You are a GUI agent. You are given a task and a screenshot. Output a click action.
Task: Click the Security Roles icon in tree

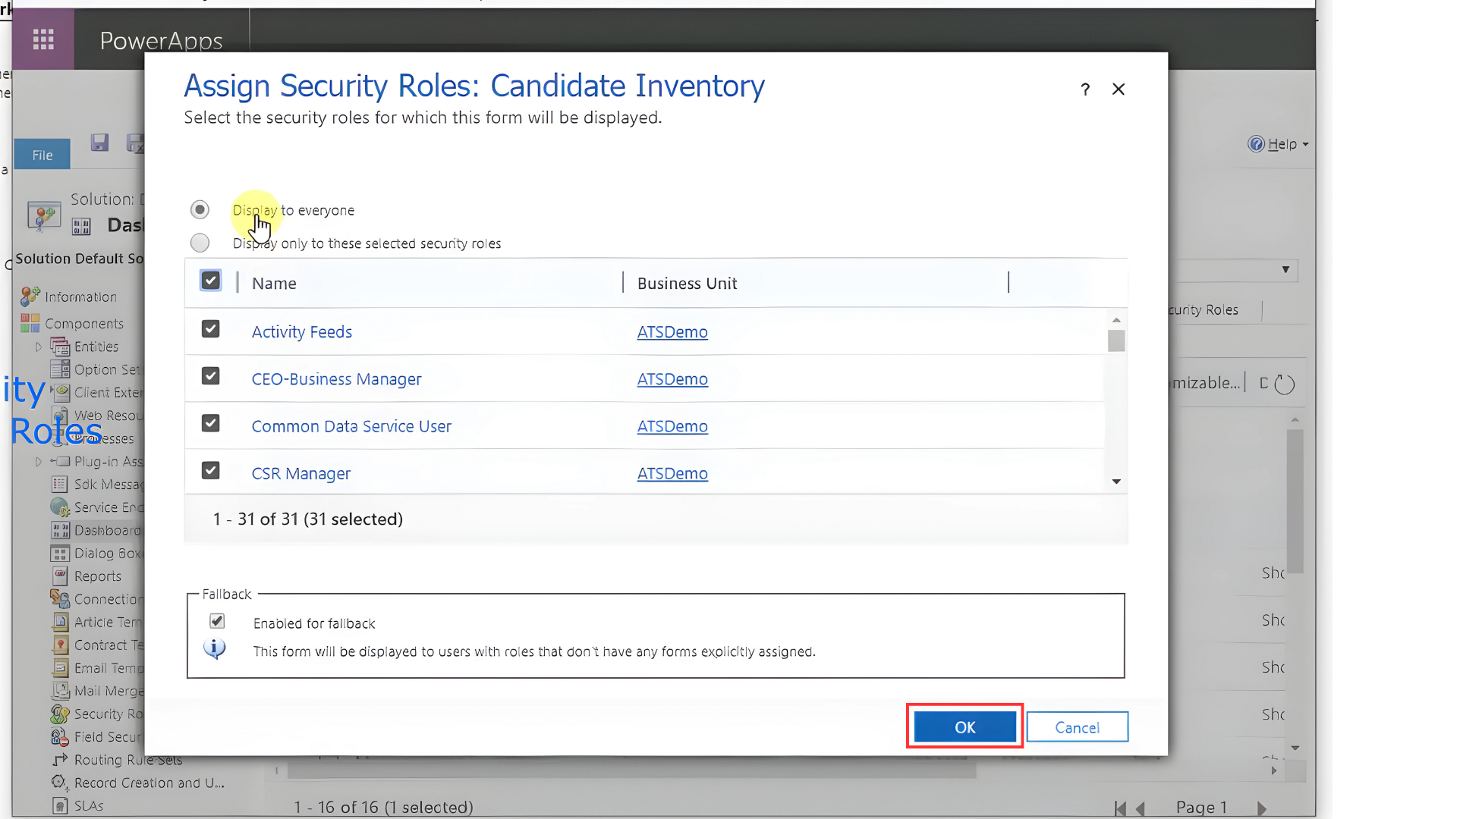point(60,714)
